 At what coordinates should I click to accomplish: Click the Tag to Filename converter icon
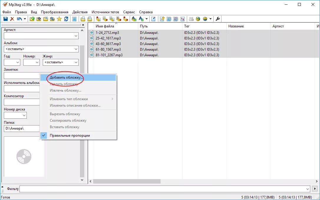pyautogui.click(x=98, y=19)
